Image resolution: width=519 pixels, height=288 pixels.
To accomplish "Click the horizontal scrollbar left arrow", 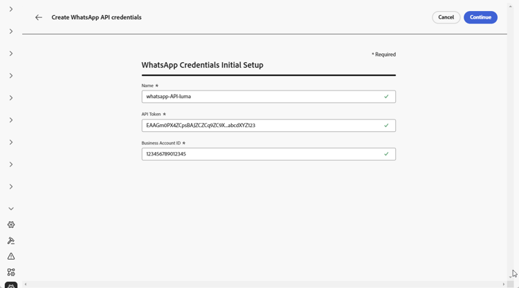I will tap(26, 284).
